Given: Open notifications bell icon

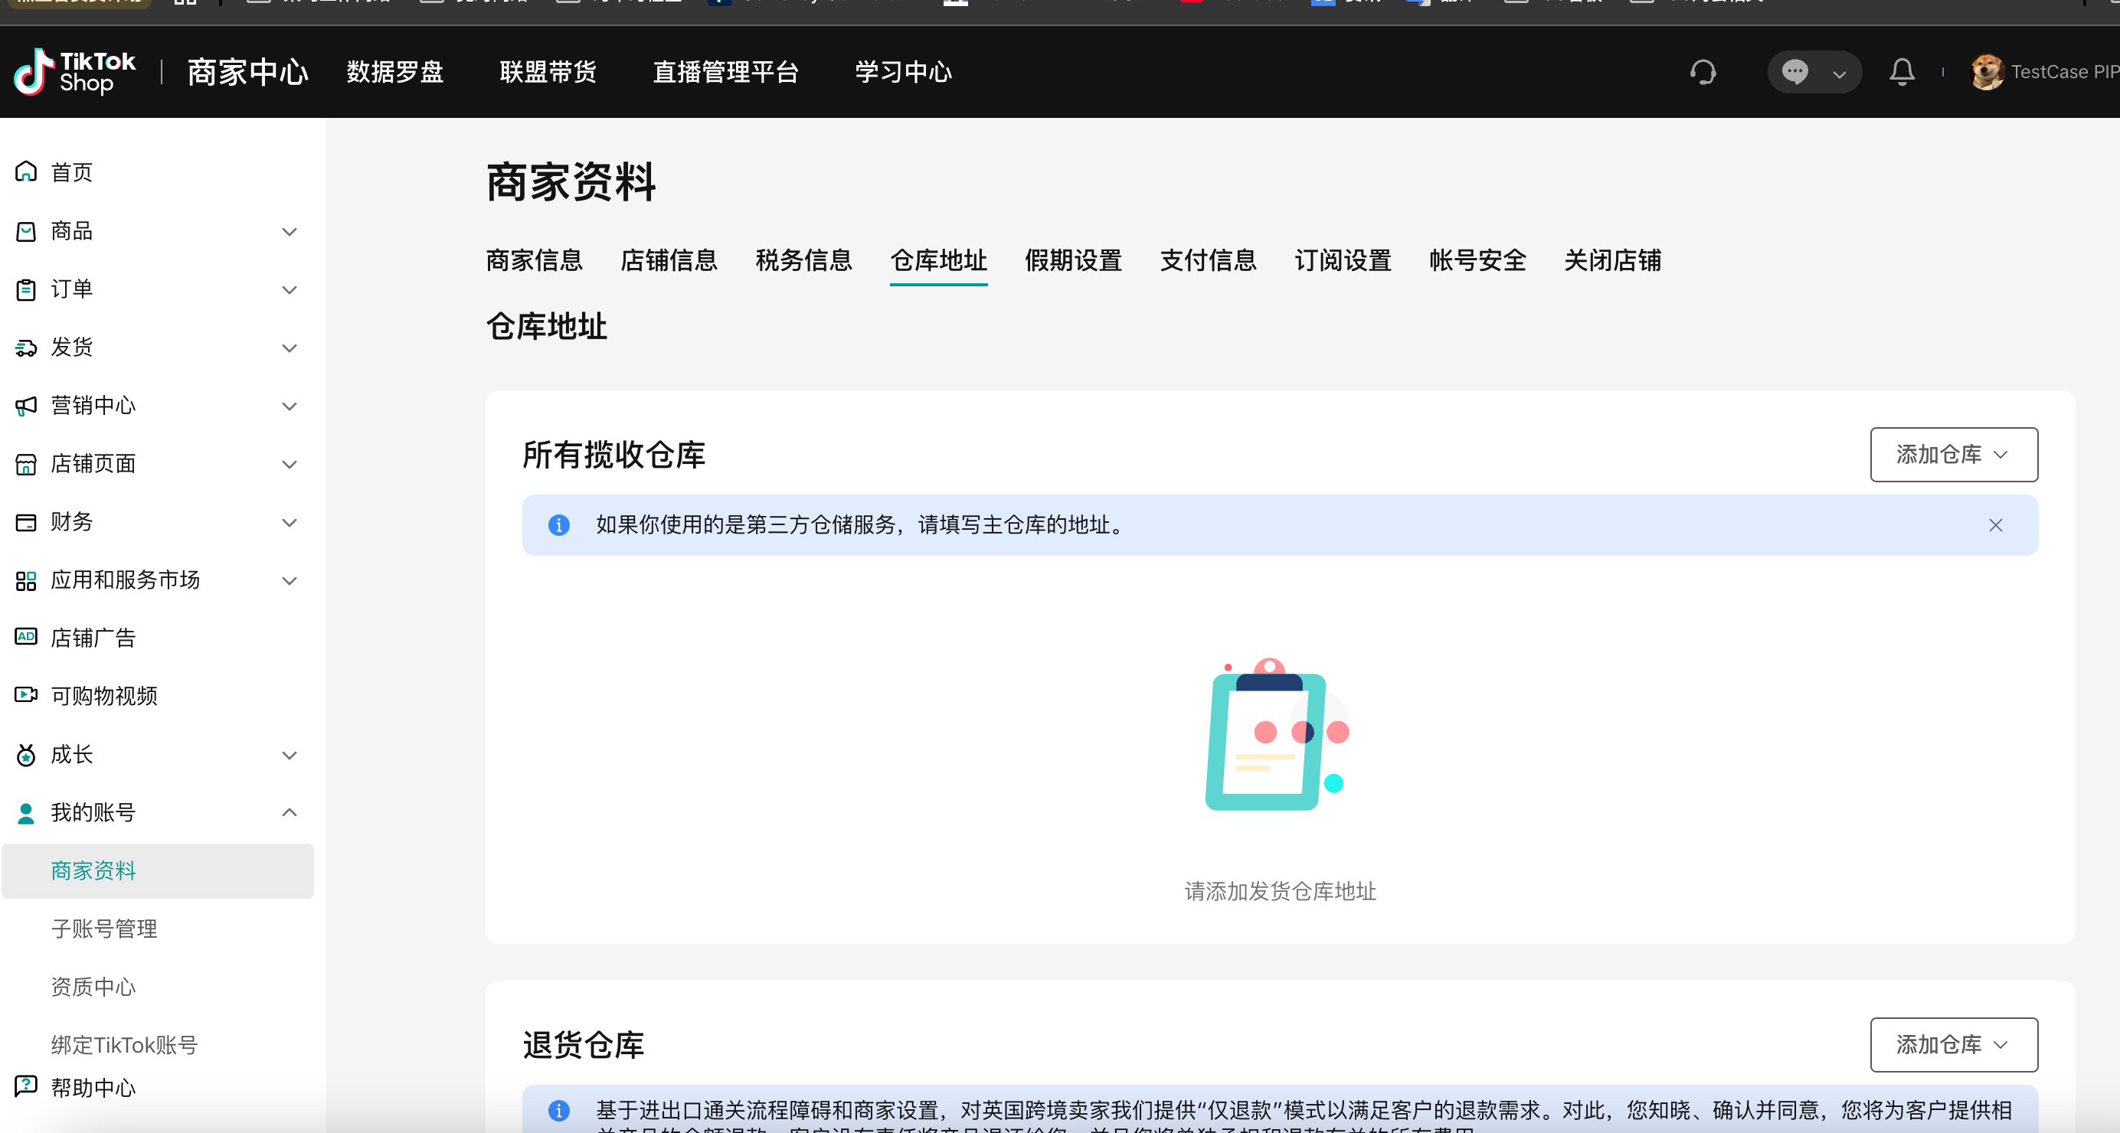Looking at the screenshot, I should (x=1901, y=73).
